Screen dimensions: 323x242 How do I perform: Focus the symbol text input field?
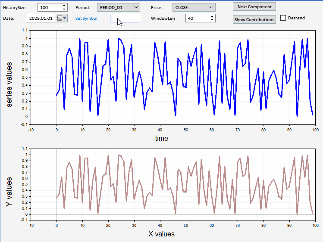coord(125,18)
